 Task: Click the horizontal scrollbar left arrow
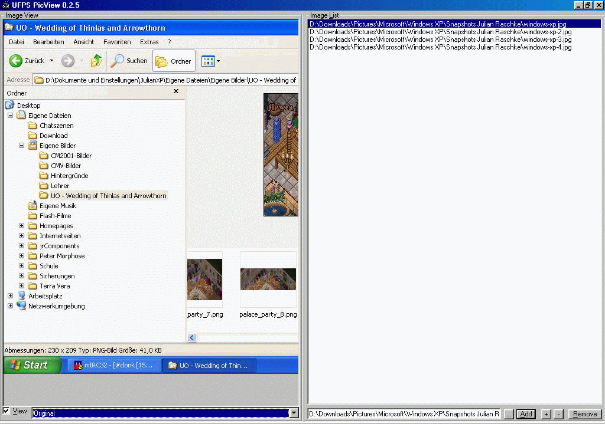[x=192, y=337]
